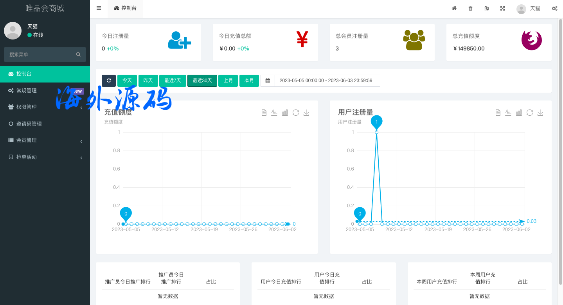
Task: Click the 最近7天 filter button
Action: [173, 81]
